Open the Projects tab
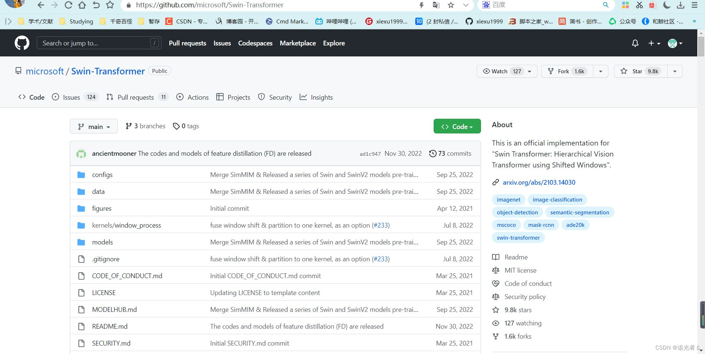The width and height of the screenshot is (705, 354). (x=233, y=97)
